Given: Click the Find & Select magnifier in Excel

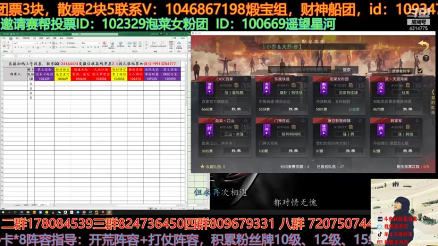Looking at the screenshot, I should click(x=162, y=44).
